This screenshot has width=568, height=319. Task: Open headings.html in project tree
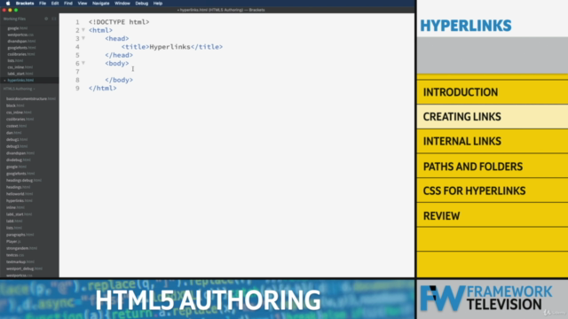click(x=18, y=187)
